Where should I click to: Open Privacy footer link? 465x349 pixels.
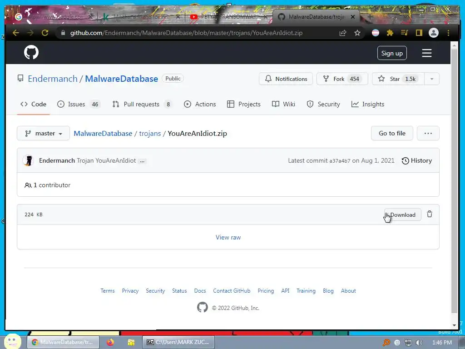(x=130, y=291)
